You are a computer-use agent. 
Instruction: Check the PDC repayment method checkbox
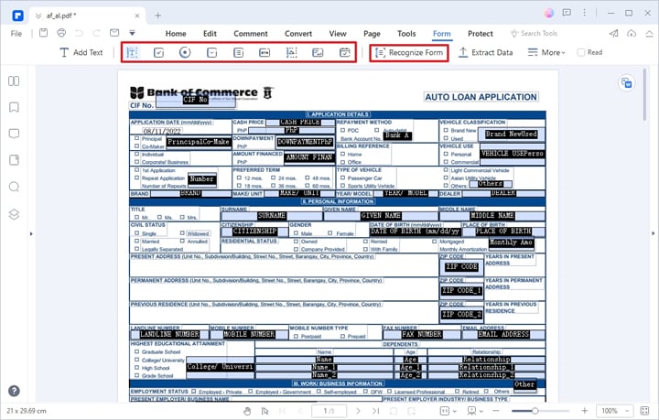[x=342, y=130]
